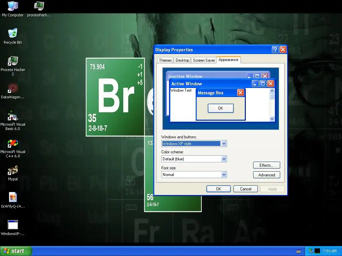The width and height of the screenshot is (342, 256).
Task: Click the Display Properties help button
Action: click(x=275, y=50)
